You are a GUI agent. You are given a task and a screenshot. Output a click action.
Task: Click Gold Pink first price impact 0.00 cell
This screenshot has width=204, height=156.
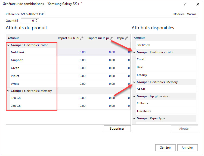pos(82,52)
